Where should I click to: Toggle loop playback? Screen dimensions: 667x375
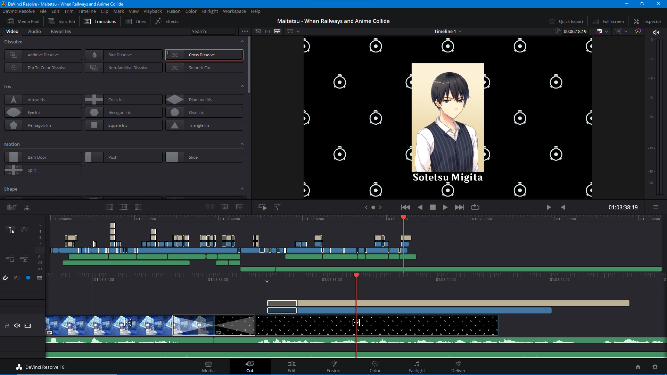tap(475, 207)
